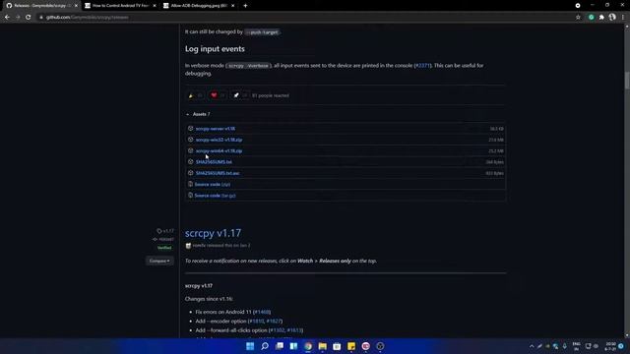Open issue #1827 link
Screen dimensions: 630x354
(274, 322)
